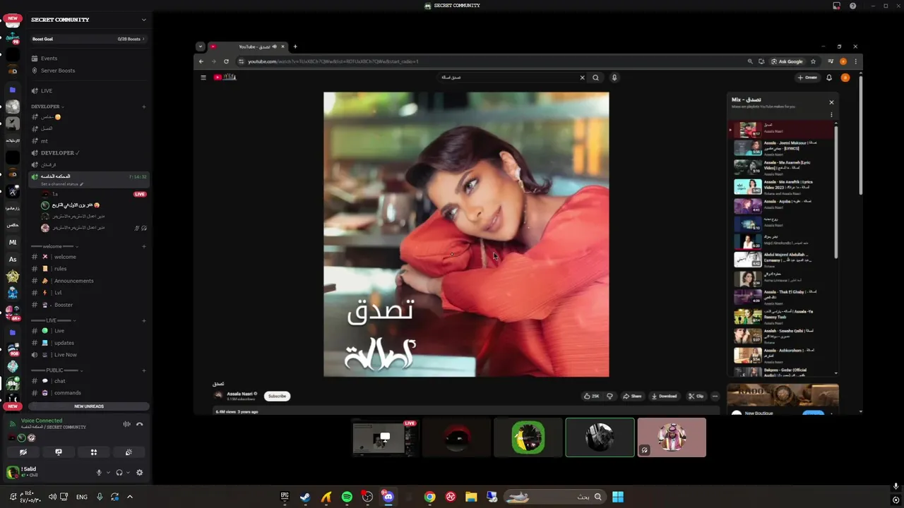
Task: Turn on camera in voice panel
Action: click(23, 452)
